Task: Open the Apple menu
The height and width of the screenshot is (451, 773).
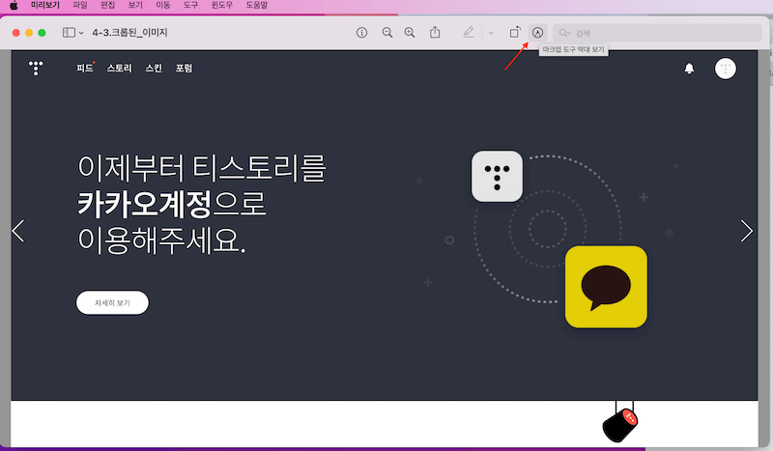Action: (x=14, y=6)
